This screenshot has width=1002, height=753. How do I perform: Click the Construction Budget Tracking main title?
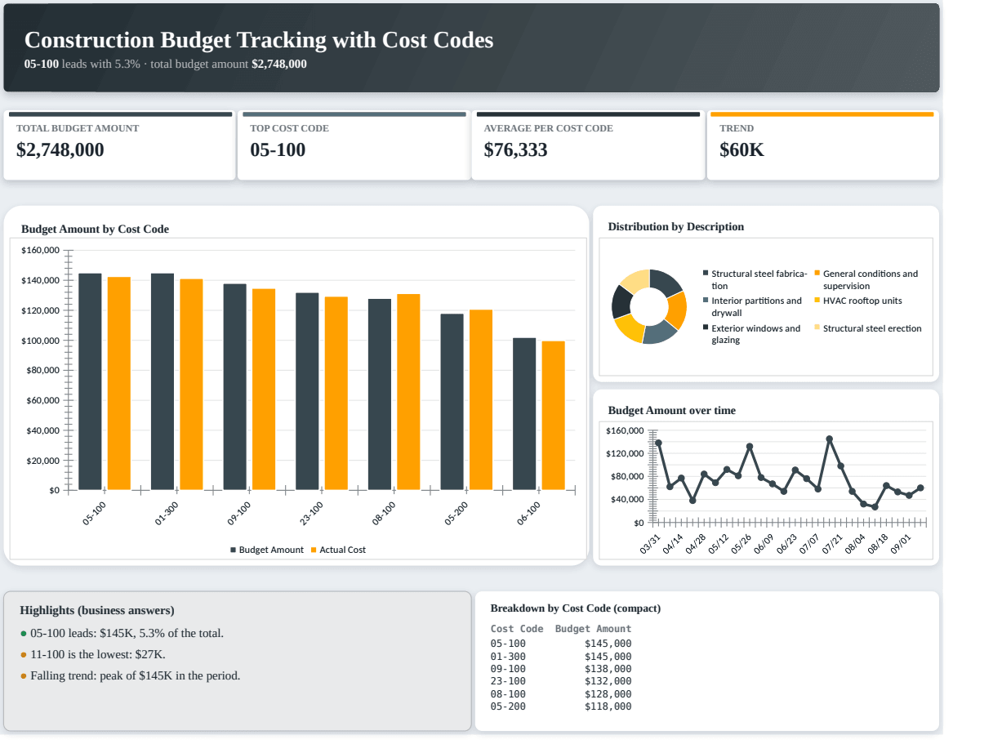259,40
